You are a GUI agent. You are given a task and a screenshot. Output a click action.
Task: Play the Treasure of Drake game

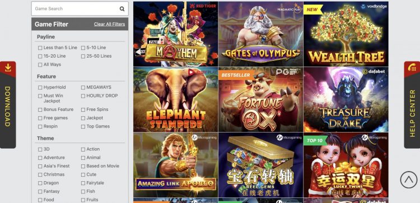point(346,100)
